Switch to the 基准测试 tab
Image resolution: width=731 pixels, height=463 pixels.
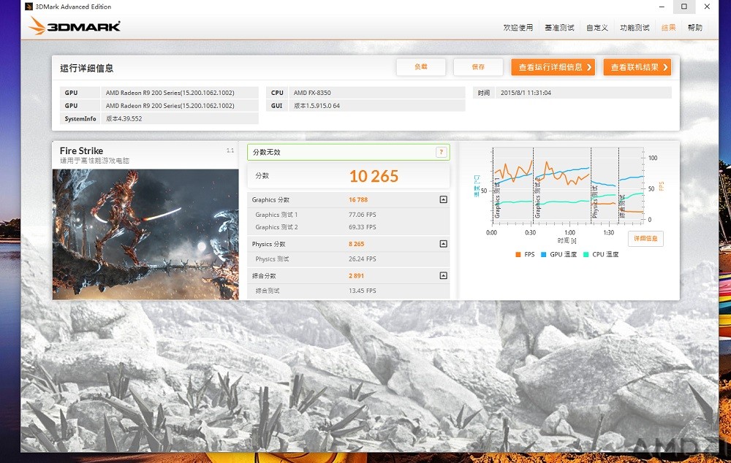(559, 28)
